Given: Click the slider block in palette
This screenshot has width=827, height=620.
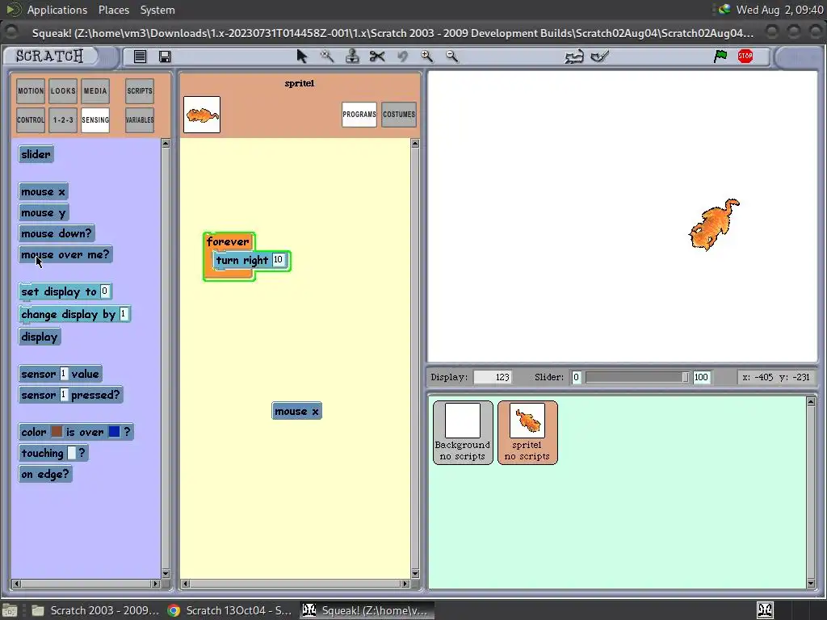Looking at the screenshot, I should tap(36, 154).
